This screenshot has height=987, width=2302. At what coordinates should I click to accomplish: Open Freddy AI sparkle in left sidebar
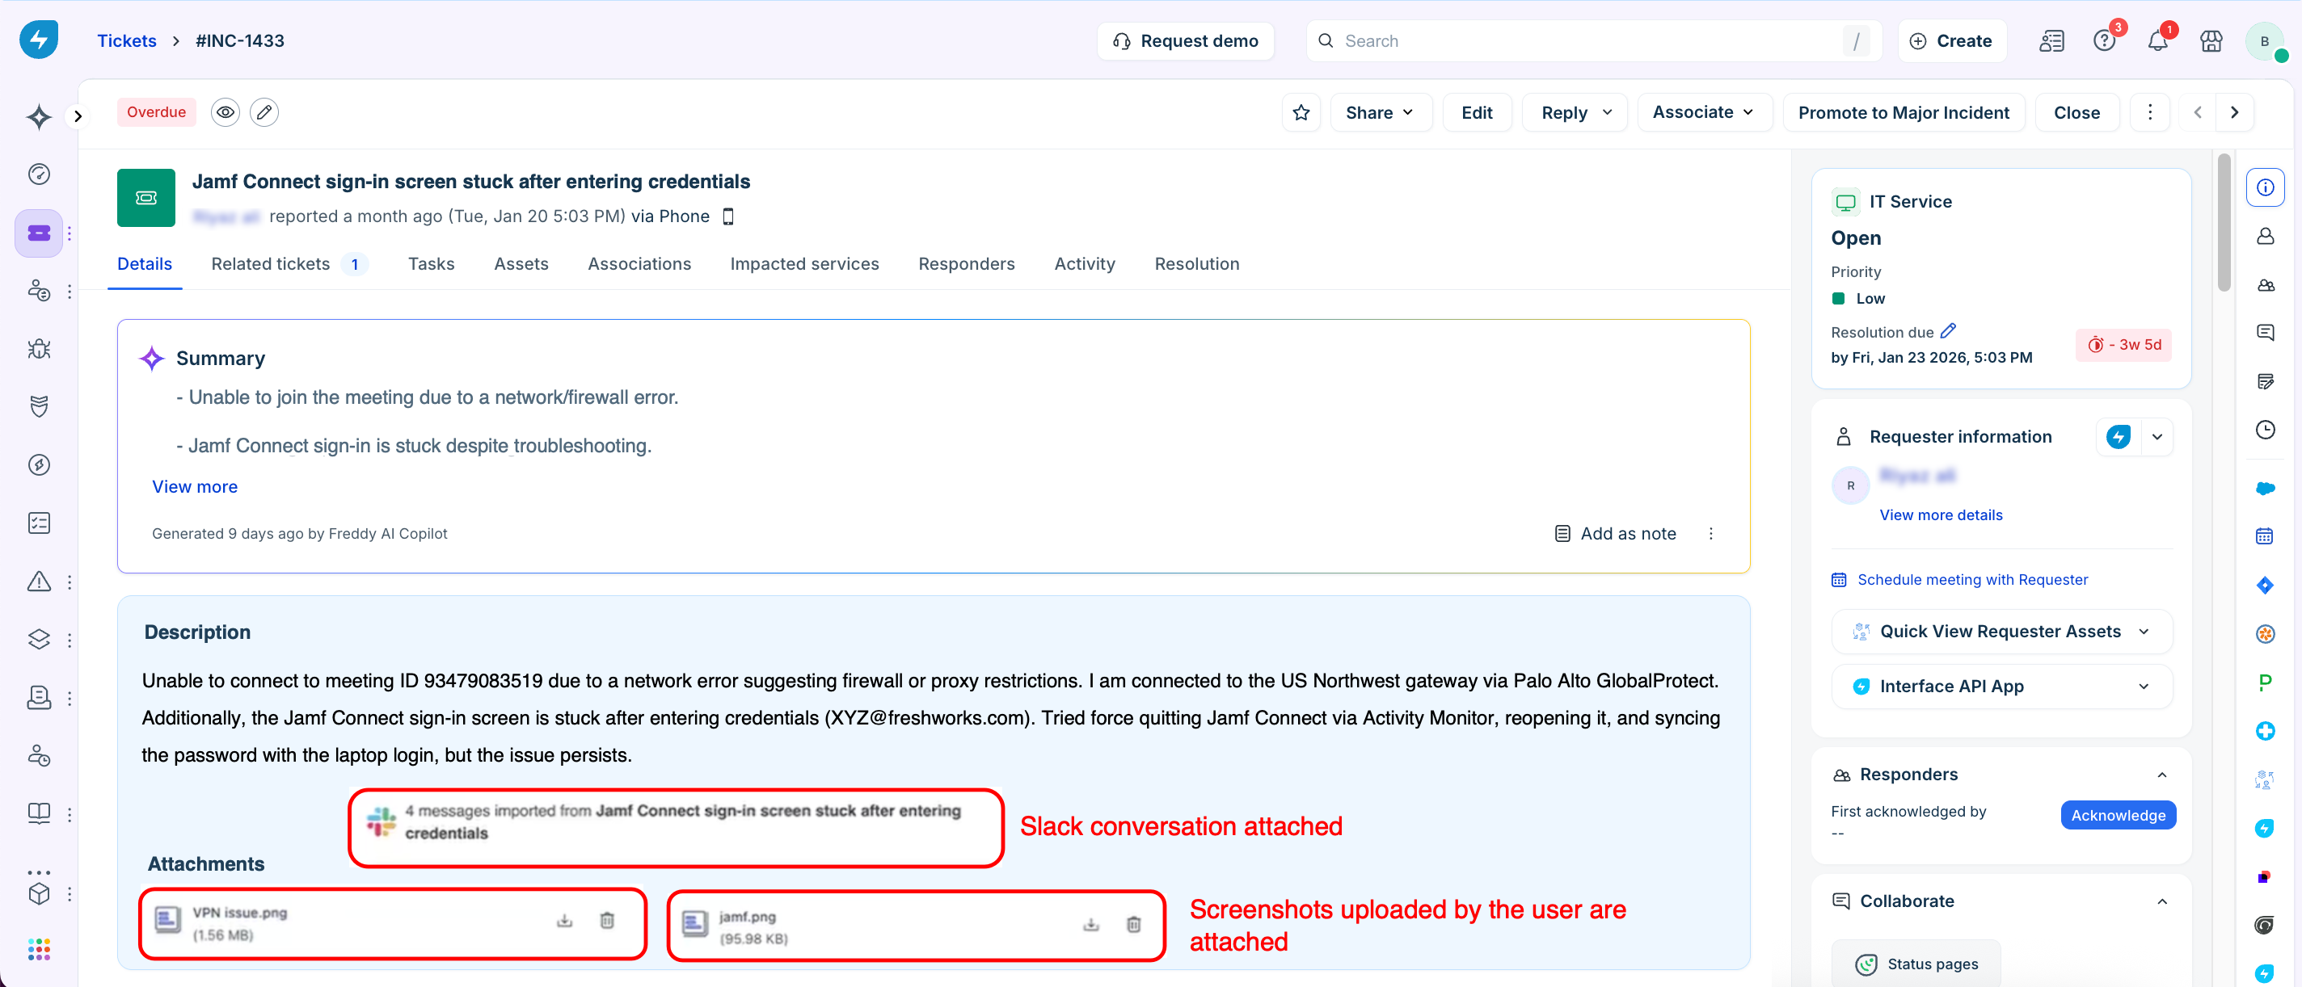(39, 117)
